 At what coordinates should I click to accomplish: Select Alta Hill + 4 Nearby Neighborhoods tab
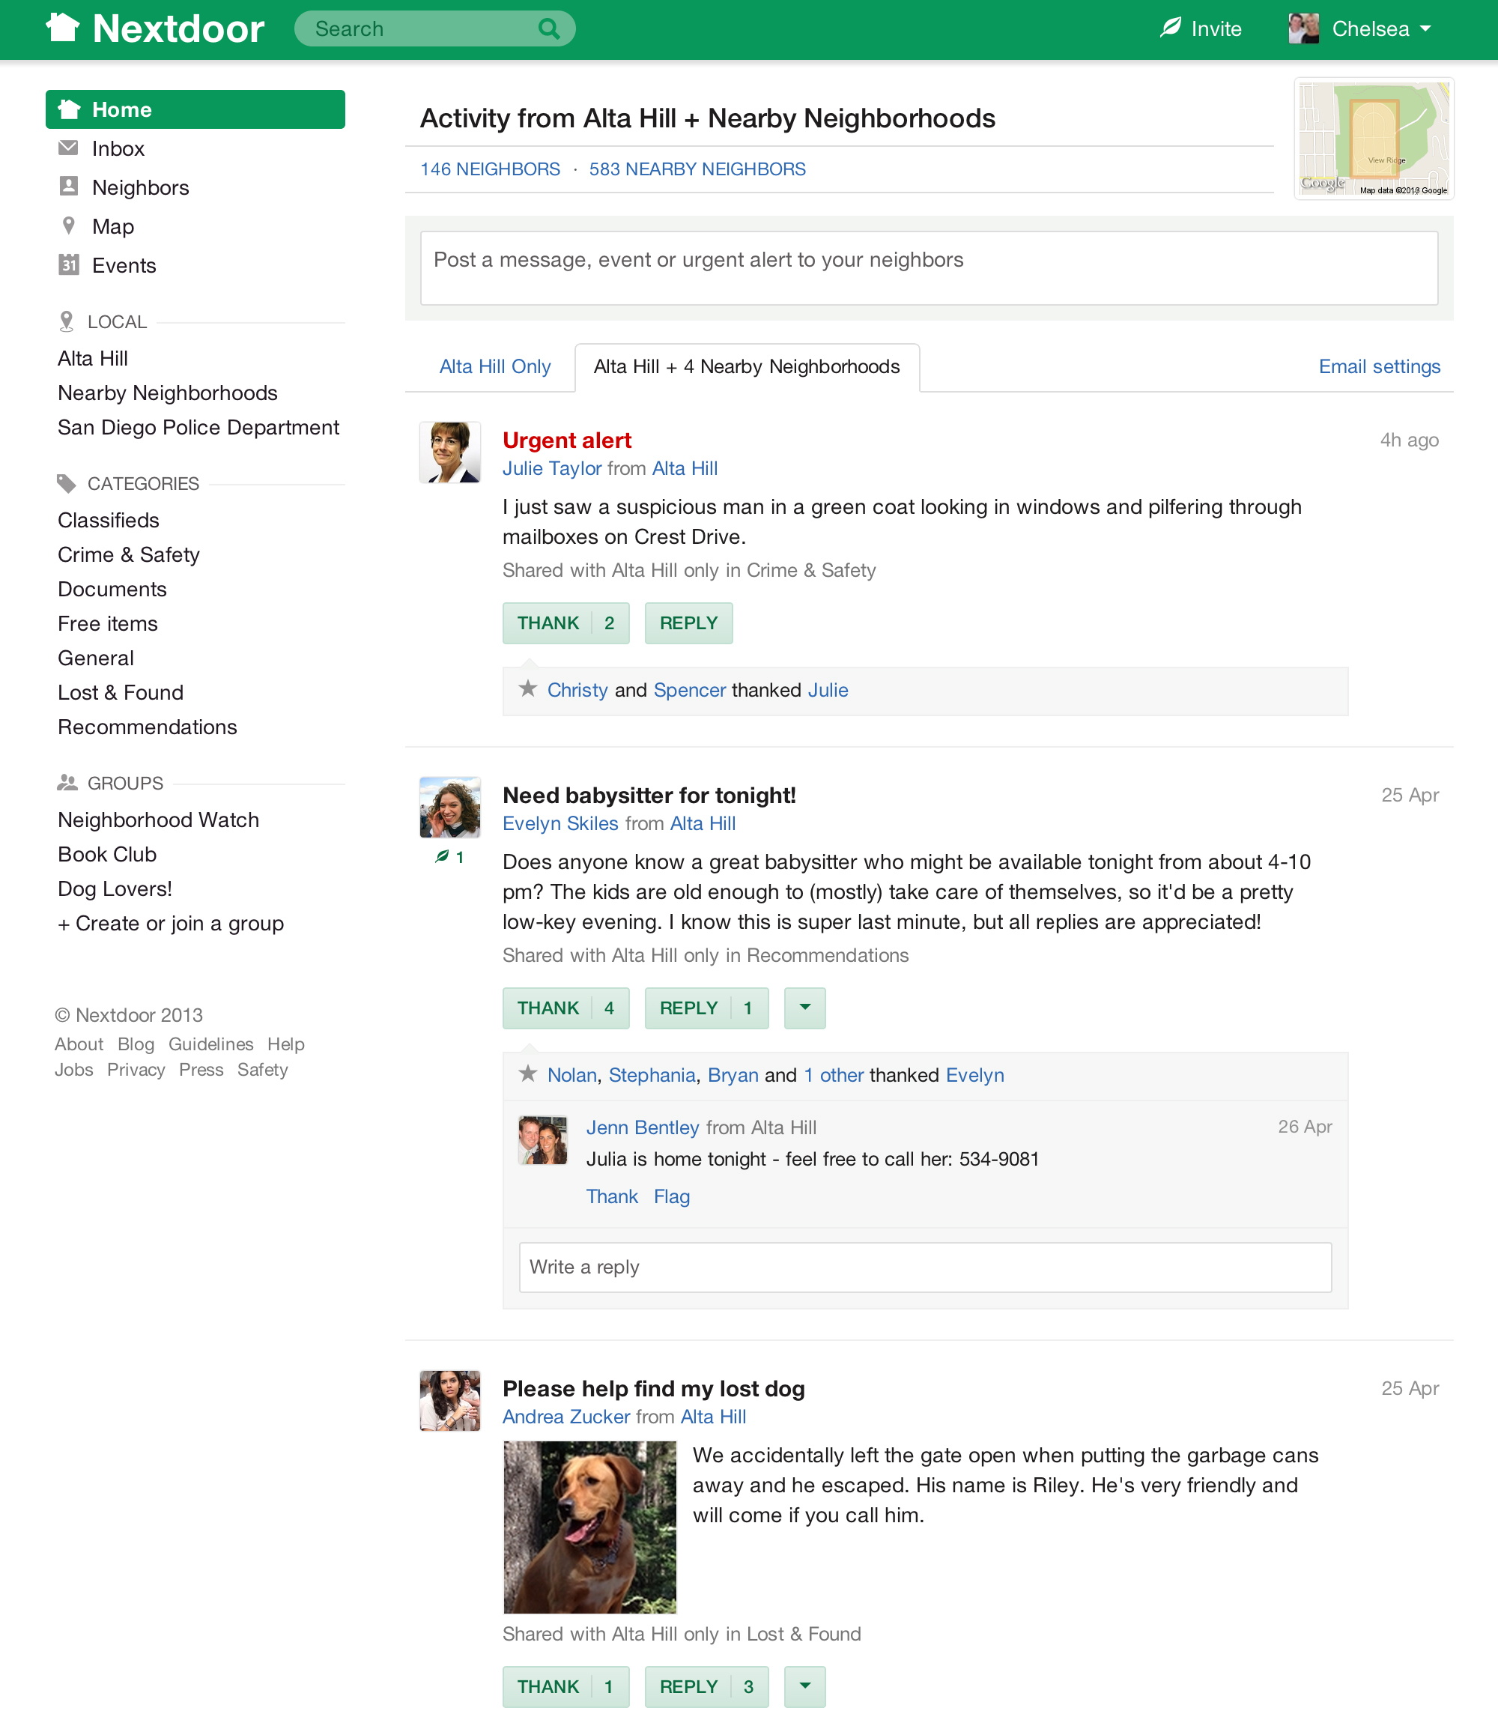tap(747, 366)
